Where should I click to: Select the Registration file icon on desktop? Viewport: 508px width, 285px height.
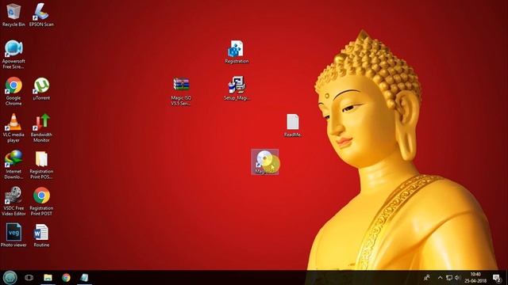(x=237, y=51)
